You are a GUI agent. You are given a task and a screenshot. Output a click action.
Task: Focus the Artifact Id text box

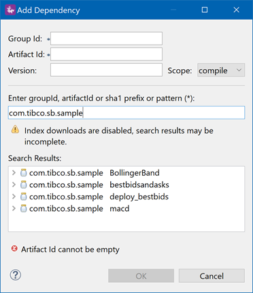tap(106, 54)
